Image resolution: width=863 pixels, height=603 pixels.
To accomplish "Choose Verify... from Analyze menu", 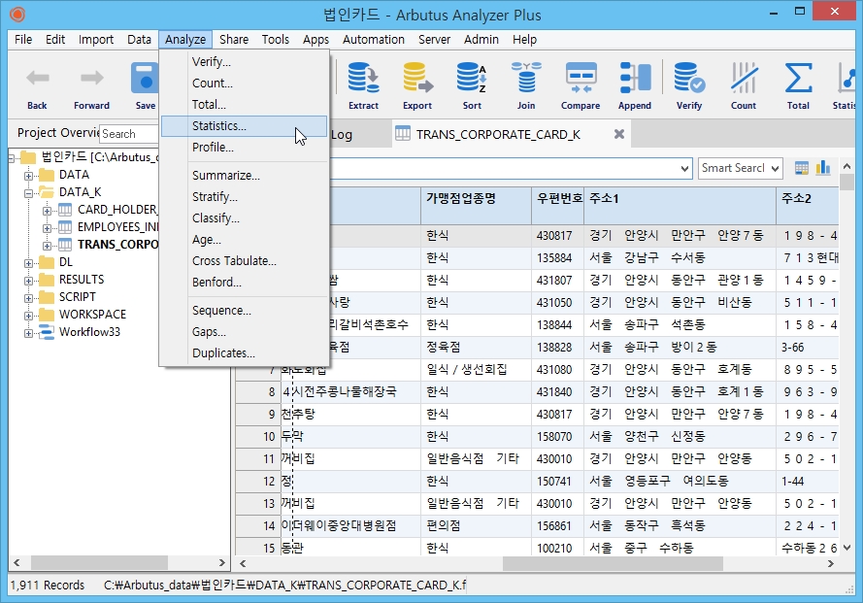I will pyautogui.click(x=244, y=62).
